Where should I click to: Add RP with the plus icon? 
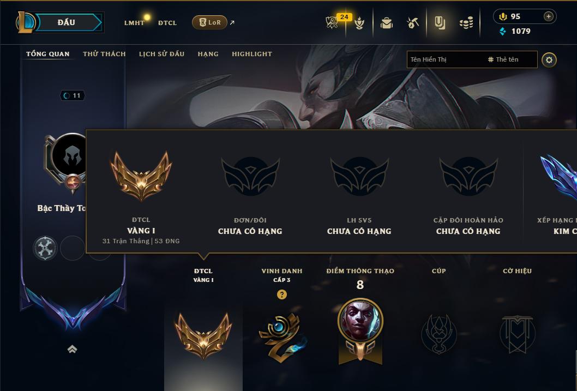[x=548, y=16]
